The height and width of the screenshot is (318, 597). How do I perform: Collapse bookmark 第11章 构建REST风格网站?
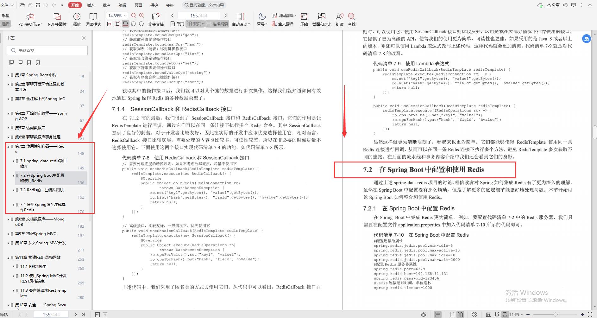(x=8, y=258)
